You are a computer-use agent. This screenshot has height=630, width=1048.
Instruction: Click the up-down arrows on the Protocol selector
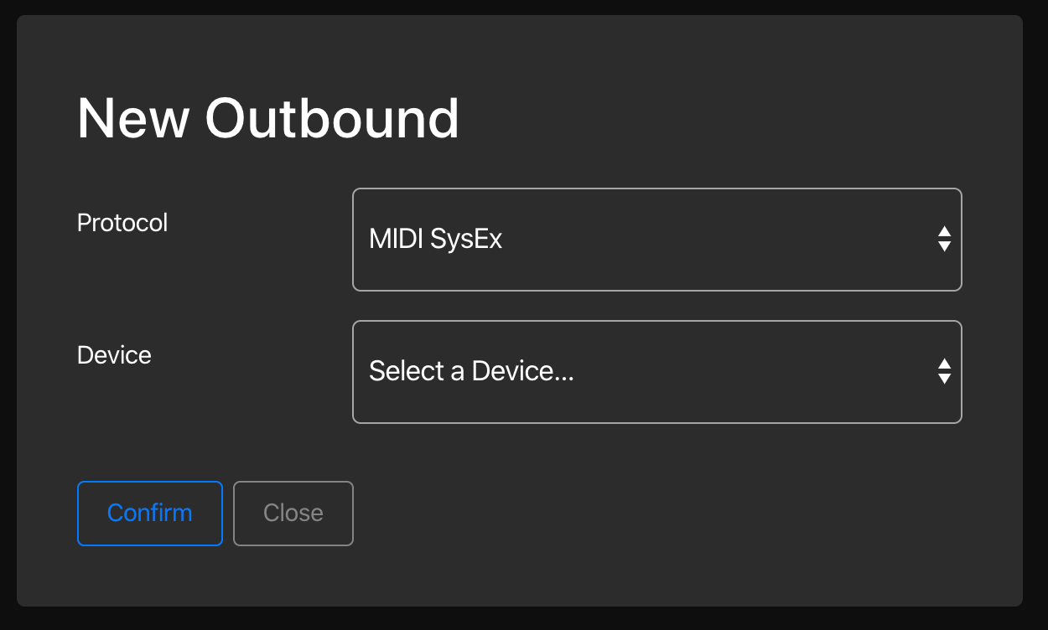[944, 240]
